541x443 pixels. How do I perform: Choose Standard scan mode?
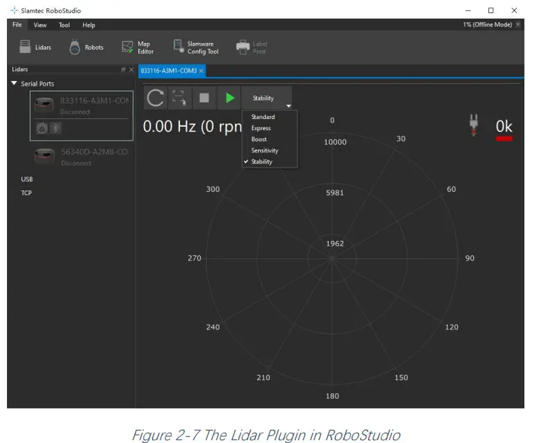click(263, 117)
